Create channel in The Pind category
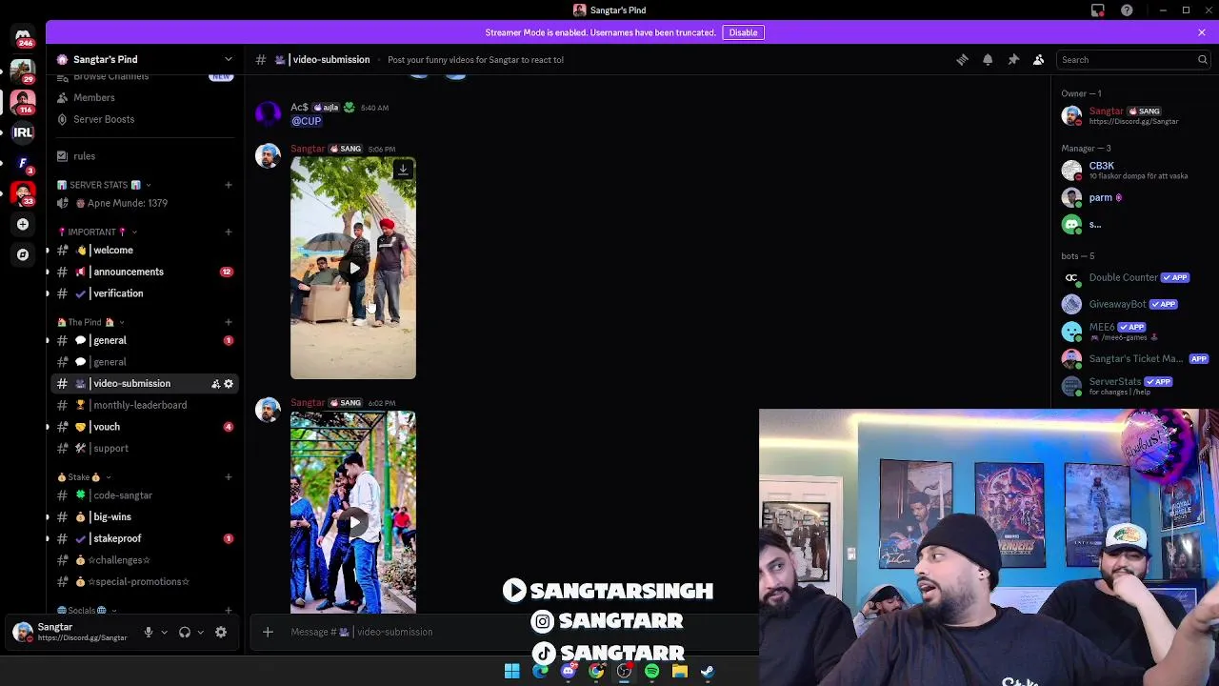This screenshot has height=686, width=1219. [228, 322]
